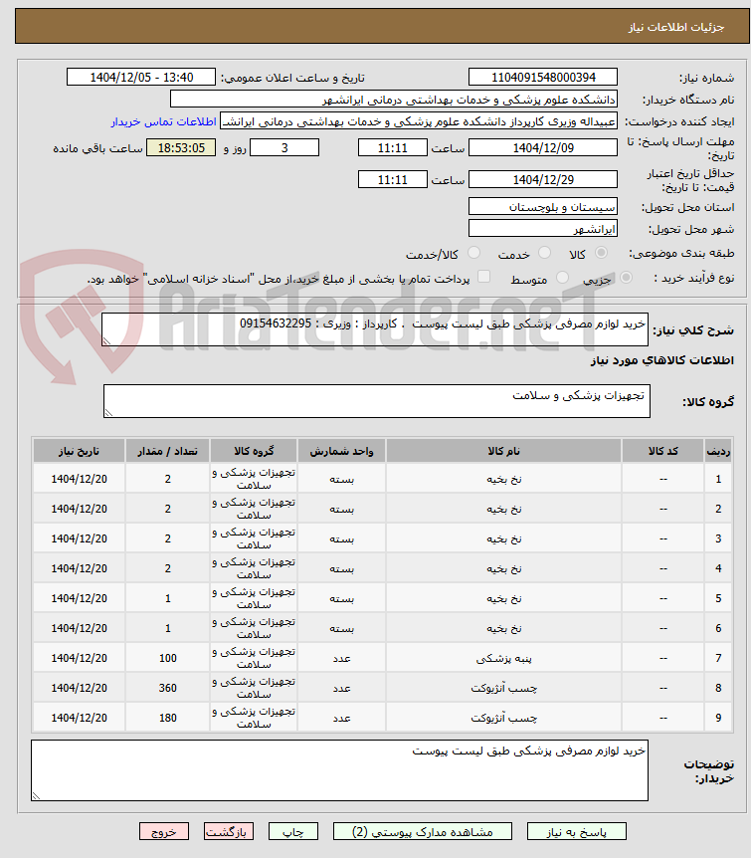Toggle the اسناد خزانه اسلامی payment checkbox
The height and width of the screenshot is (858, 751).
pos(483,277)
